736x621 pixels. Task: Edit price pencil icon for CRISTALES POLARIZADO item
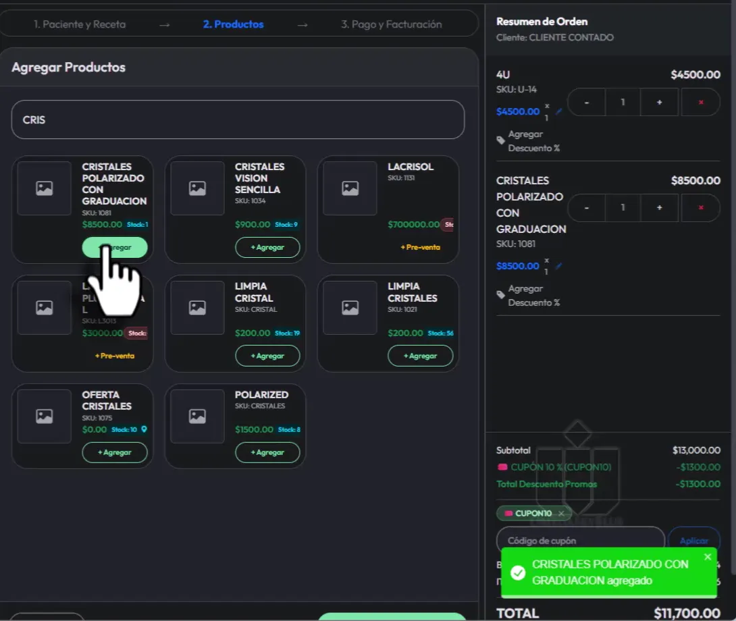pos(558,266)
